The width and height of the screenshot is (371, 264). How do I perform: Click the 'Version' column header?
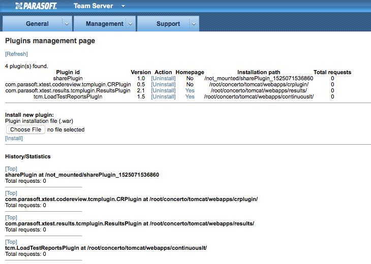(141, 72)
